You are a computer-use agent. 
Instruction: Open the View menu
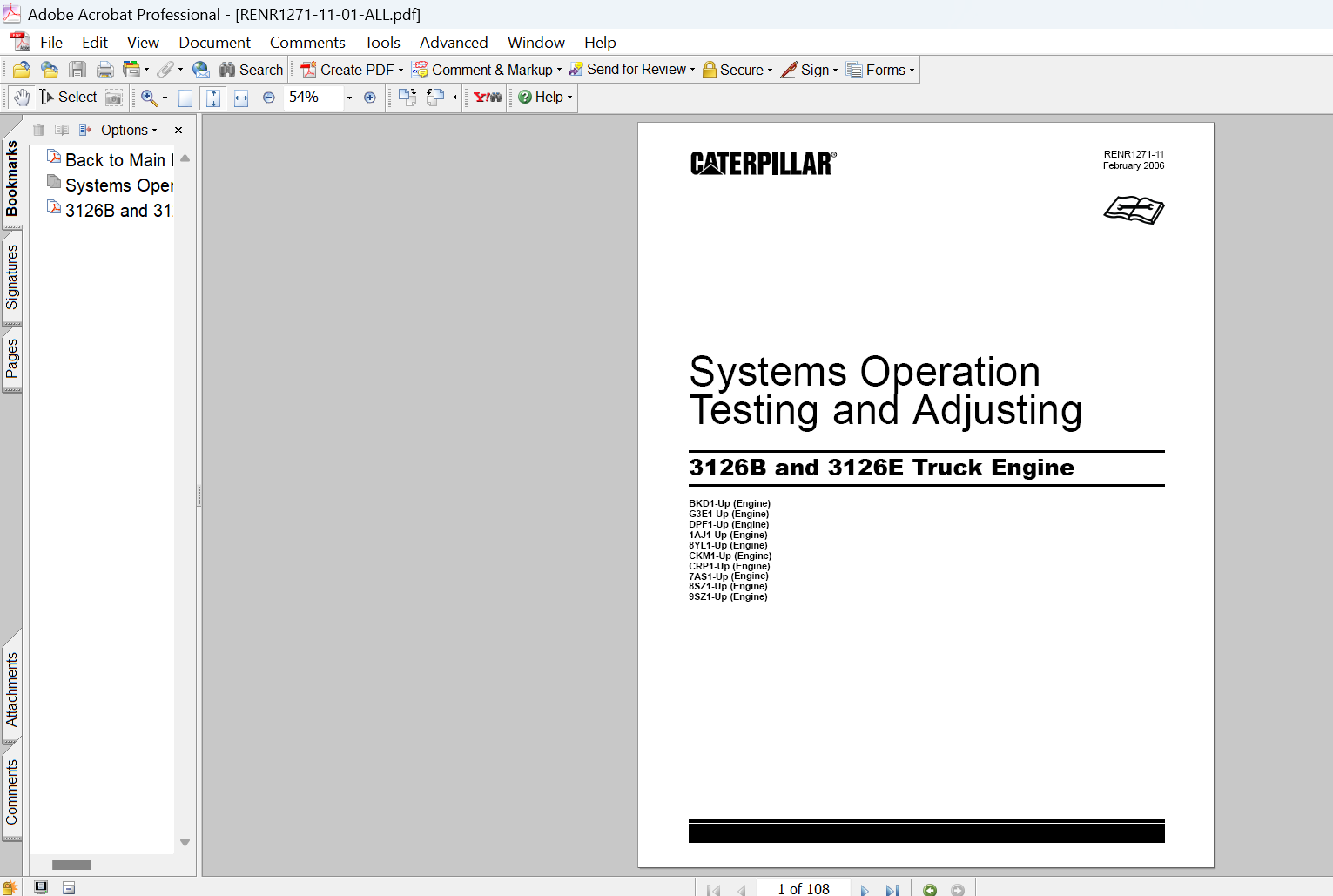coord(143,43)
